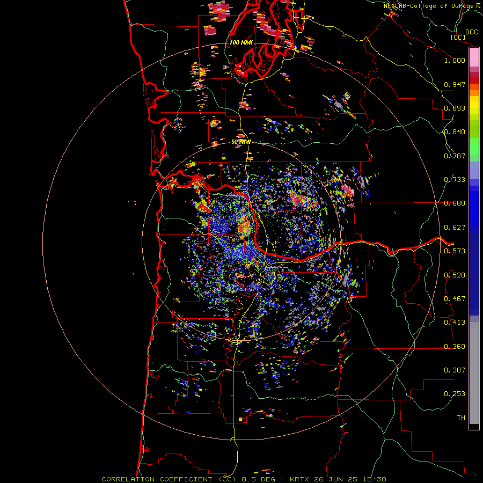Viewport: 483px width, 483px height.
Task: Click the Correlation Coefficient caption at bottom
Action: tap(244, 479)
